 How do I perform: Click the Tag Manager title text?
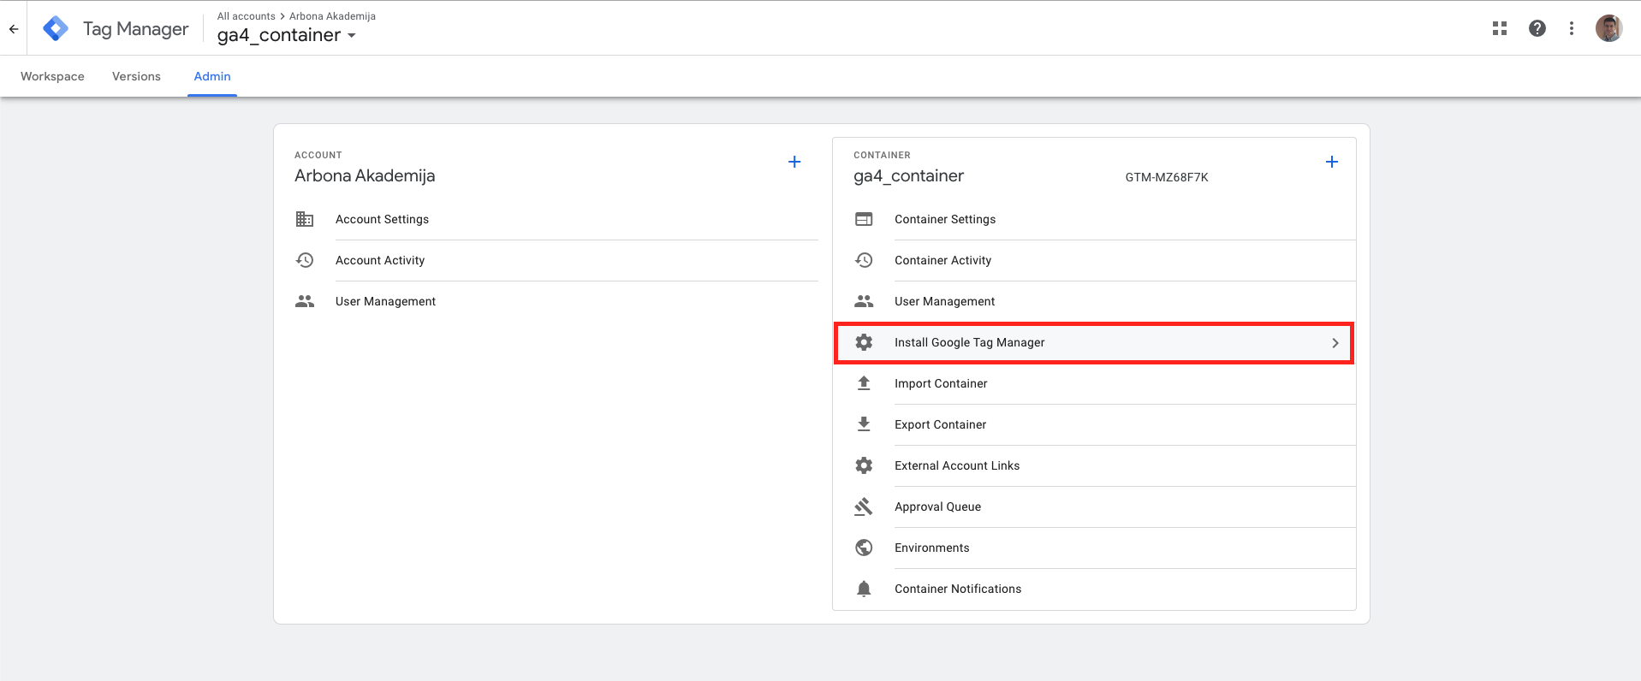(135, 29)
